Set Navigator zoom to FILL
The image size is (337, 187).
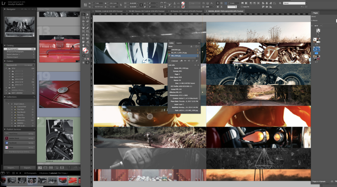pyautogui.click(x=26, y=9)
